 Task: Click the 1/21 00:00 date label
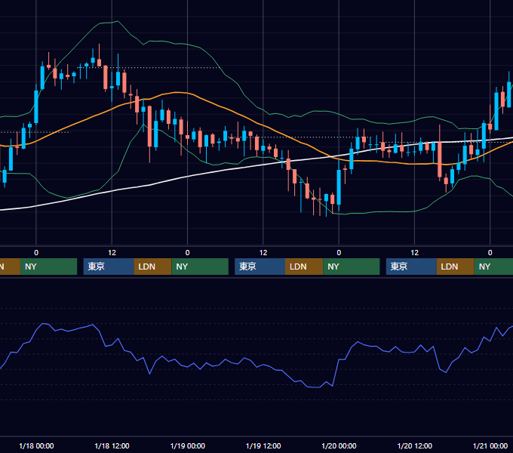[x=490, y=445]
